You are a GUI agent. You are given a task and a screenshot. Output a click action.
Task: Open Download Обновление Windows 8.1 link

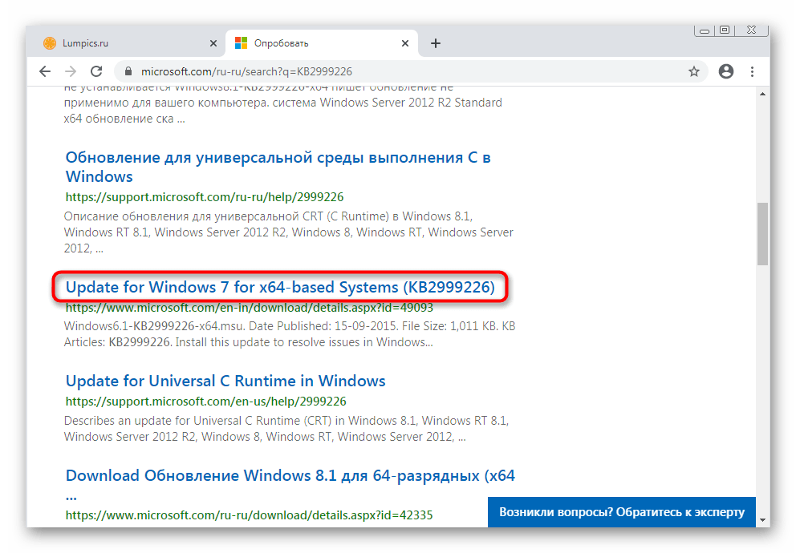point(290,485)
